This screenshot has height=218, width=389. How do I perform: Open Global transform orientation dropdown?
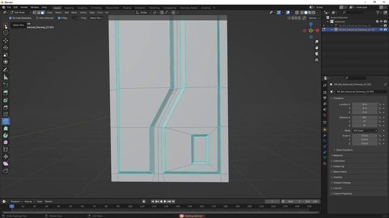tap(143, 13)
